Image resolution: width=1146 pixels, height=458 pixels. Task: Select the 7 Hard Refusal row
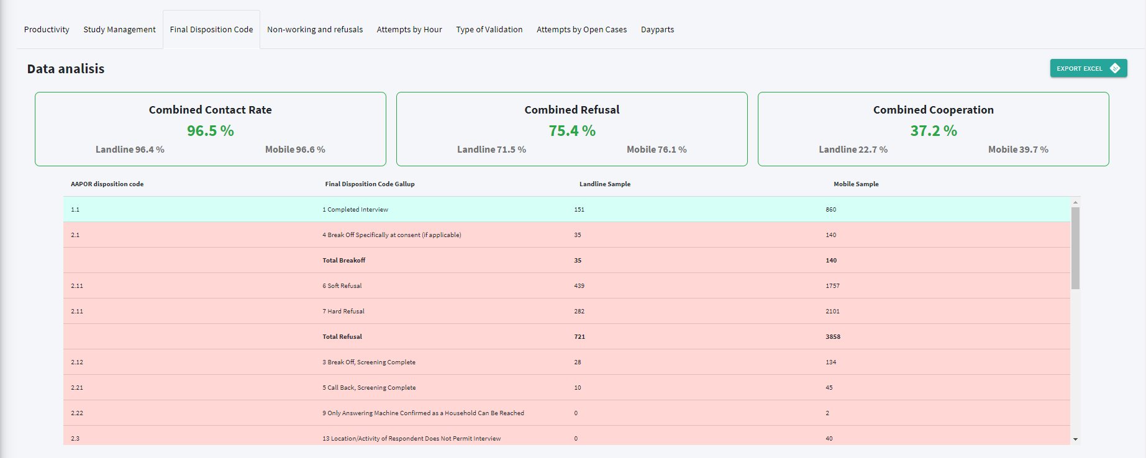click(566, 312)
